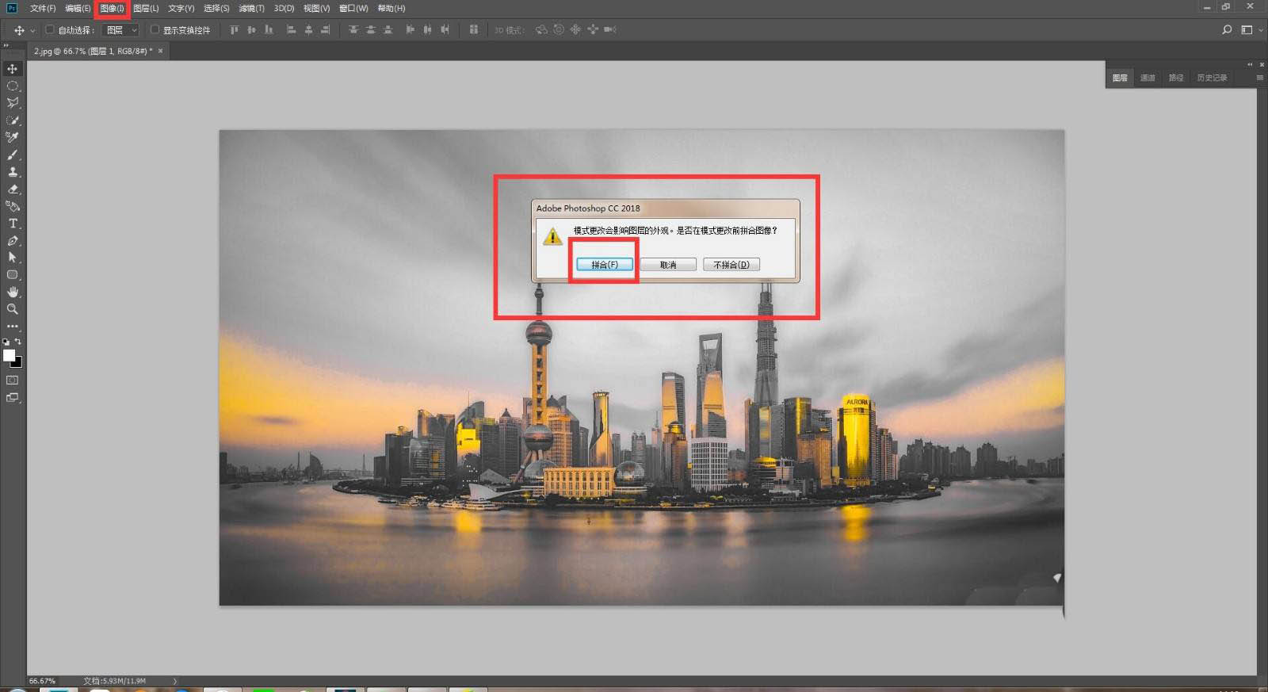1268x692 pixels.
Task: Expand the toolbox to two columns
Action: click(x=6, y=45)
